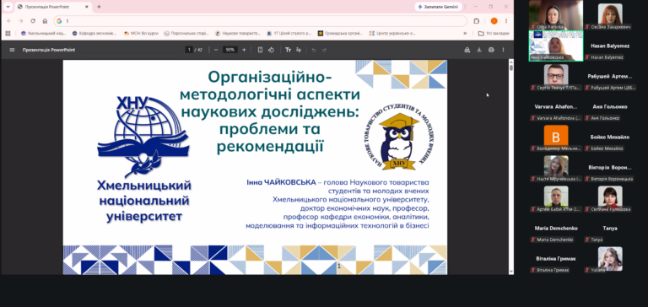
Task: Rotate the PDF page counterclockwise
Action: tap(271, 50)
